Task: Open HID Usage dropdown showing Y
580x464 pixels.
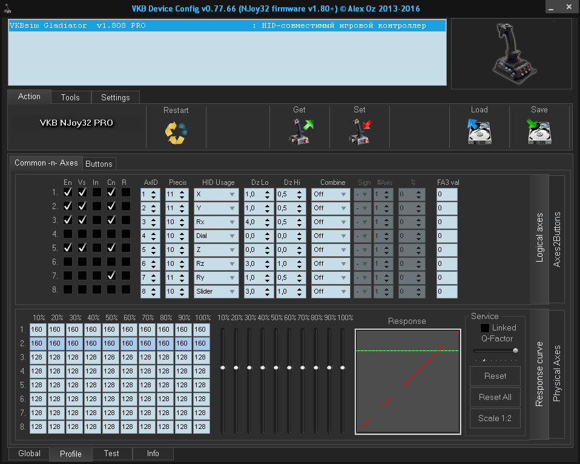Action: tap(216, 208)
